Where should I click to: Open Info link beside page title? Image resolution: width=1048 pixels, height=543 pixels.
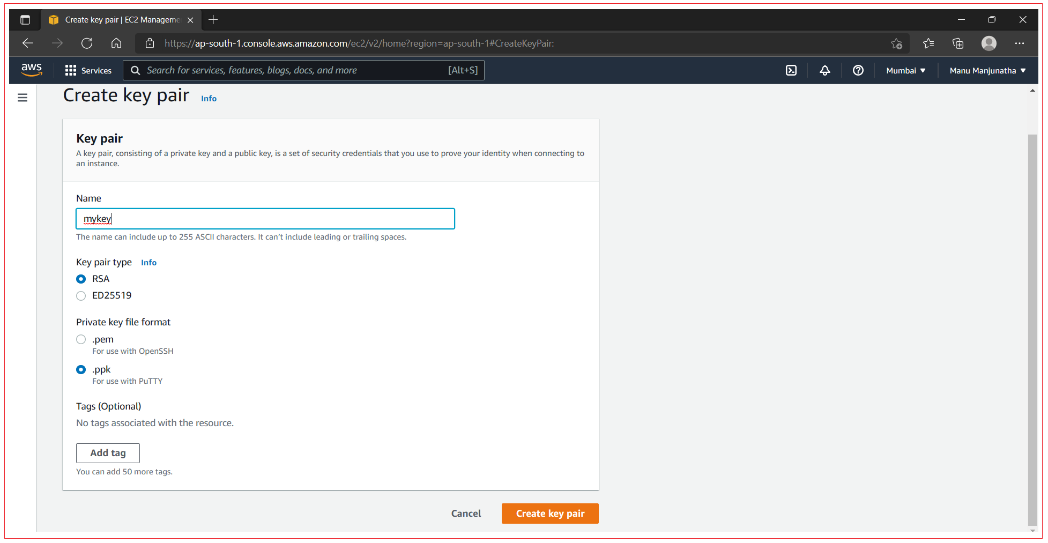coord(209,99)
